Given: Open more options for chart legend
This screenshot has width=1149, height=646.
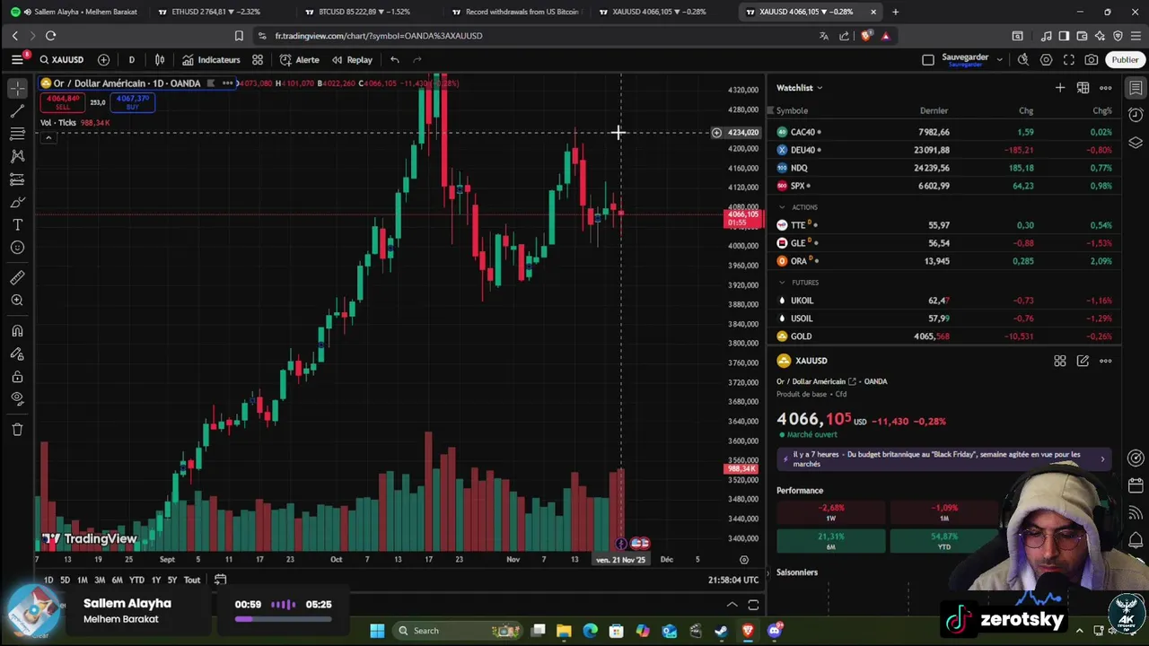Looking at the screenshot, I should (x=228, y=83).
